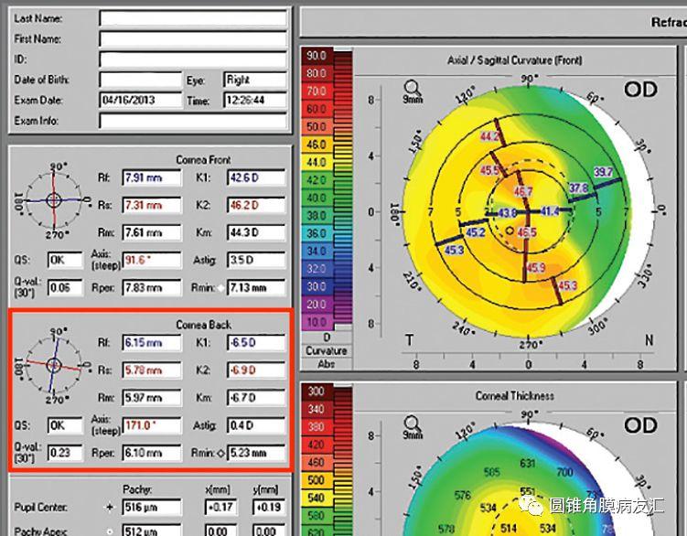Screen dimensions: 687x536
Task: Click Cornea Back Rper value 6.10 mm
Action: pyautogui.click(x=152, y=453)
